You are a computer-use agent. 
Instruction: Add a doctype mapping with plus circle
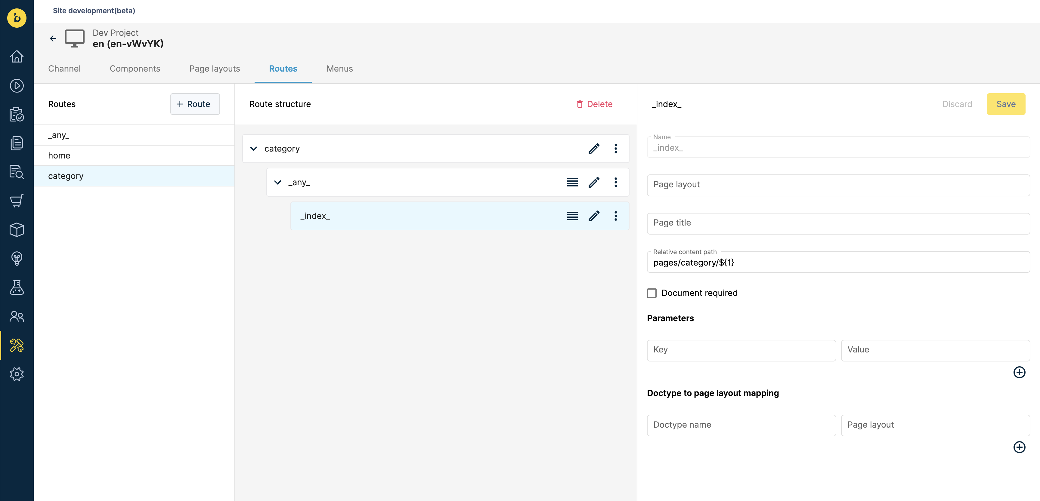pyautogui.click(x=1020, y=447)
